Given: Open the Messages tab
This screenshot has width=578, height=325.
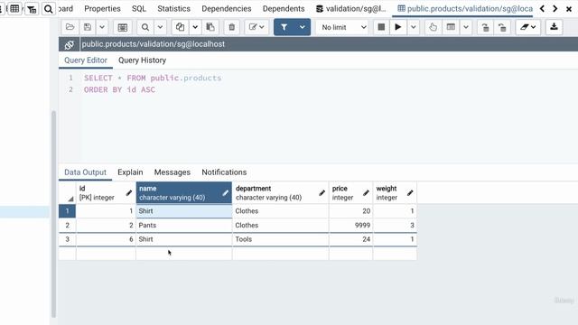Looking at the screenshot, I should point(172,172).
